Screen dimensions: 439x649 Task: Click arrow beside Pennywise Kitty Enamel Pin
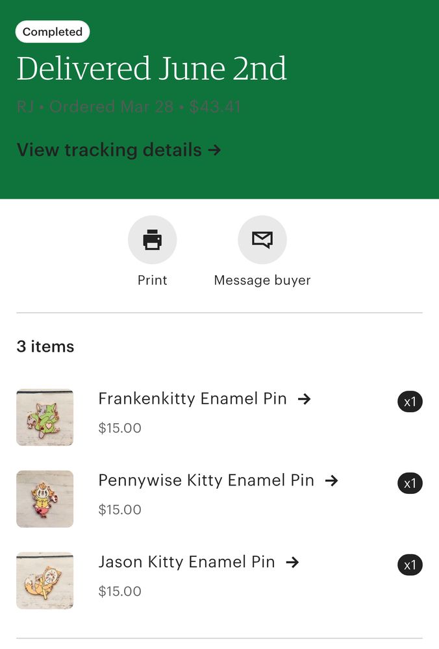tap(331, 481)
